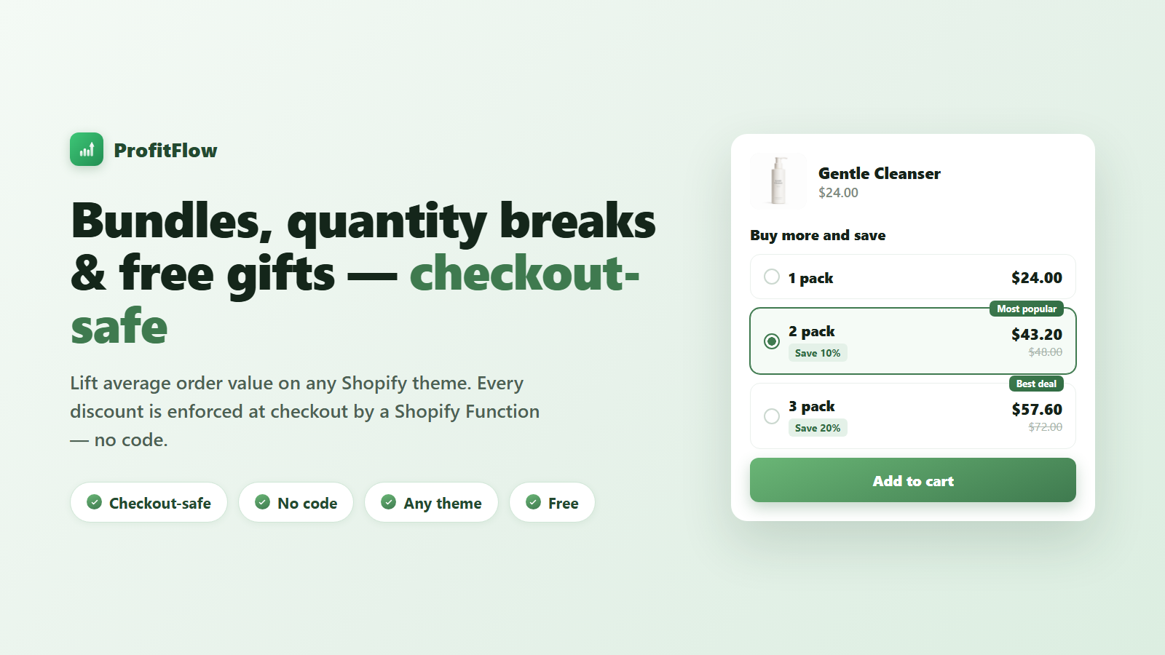Screen dimensions: 1165x655
Task: Click the Save 20% label
Action: [x=818, y=428]
